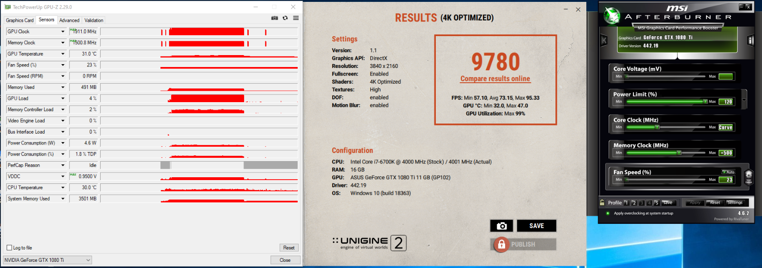The image size is (762, 268).
Task: Toggle the Fan Speed Auto button
Action: point(728,172)
